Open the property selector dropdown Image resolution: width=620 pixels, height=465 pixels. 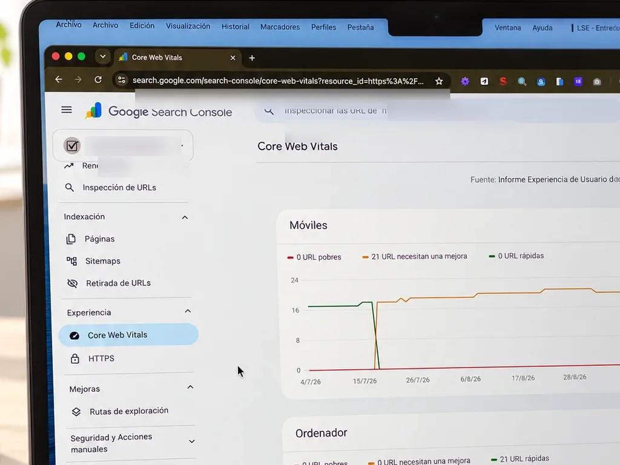point(123,145)
